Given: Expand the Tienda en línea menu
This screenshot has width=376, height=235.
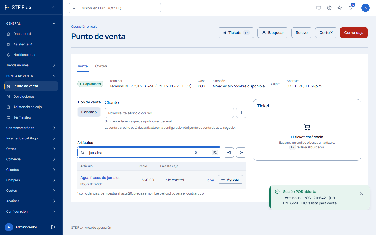Looking at the screenshot, I should point(31,65).
